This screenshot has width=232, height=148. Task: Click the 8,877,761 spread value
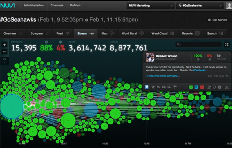point(128,48)
